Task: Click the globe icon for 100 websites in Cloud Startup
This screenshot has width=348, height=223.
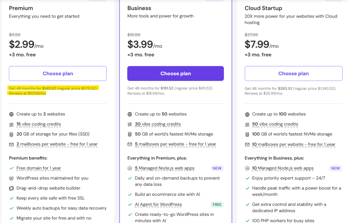Action: pos(247,114)
